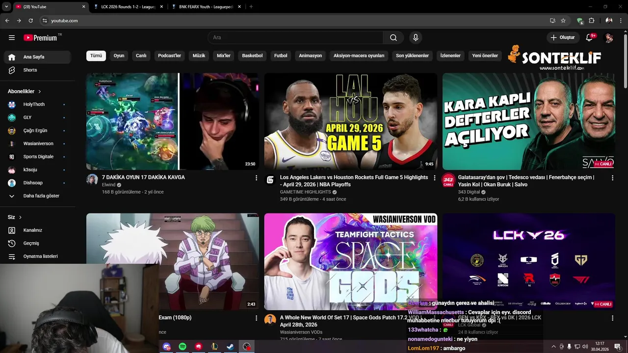628x353 pixels.
Task: Open options for Lakers vs Rockets video
Action: pos(434,178)
